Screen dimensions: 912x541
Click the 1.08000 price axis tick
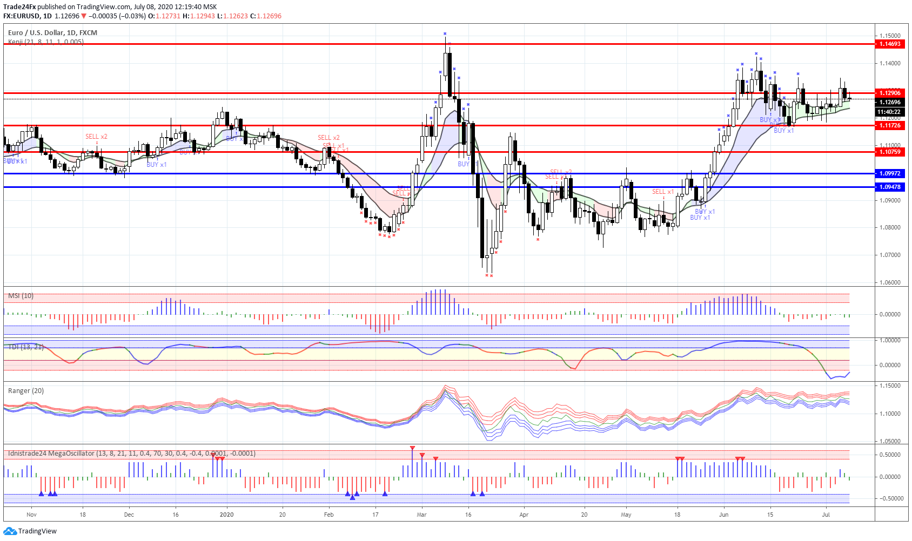(890, 227)
